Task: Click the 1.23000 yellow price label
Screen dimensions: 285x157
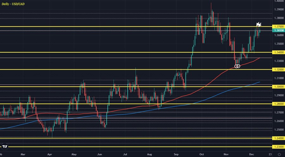Action: tap(279, 147)
